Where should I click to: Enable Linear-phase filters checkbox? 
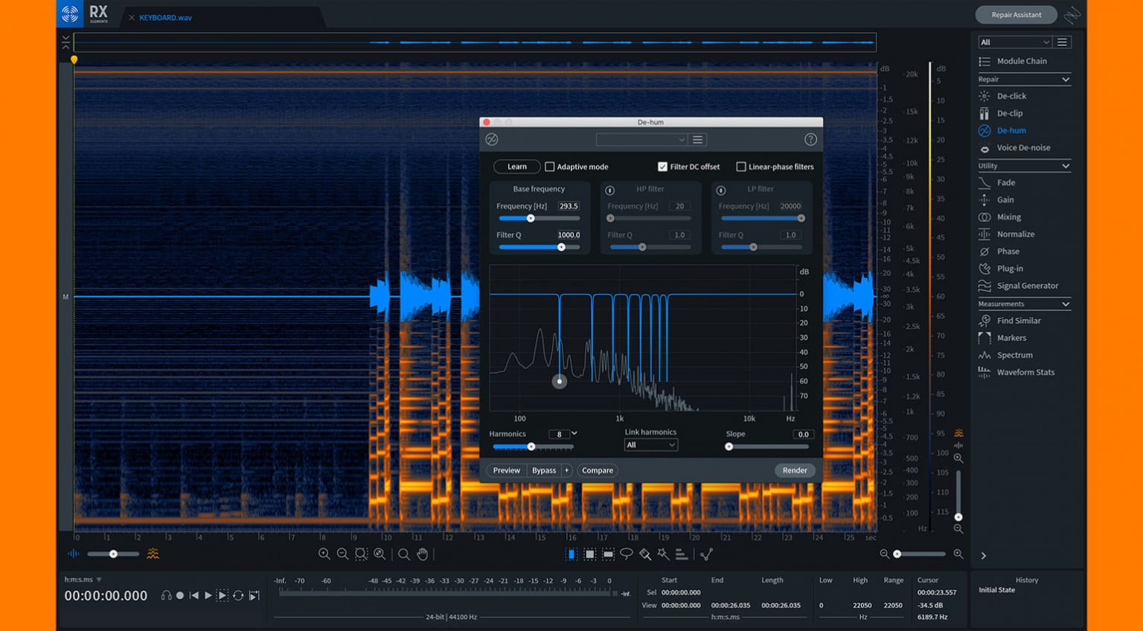pos(741,167)
